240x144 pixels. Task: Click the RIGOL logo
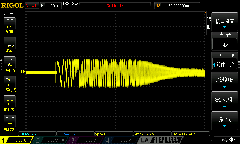coord(12,5)
